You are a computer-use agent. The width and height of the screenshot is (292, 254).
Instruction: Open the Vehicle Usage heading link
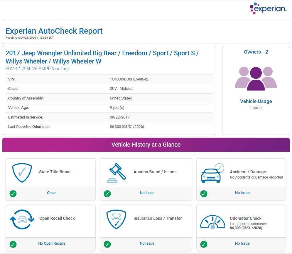pyautogui.click(x=256, y=101)
